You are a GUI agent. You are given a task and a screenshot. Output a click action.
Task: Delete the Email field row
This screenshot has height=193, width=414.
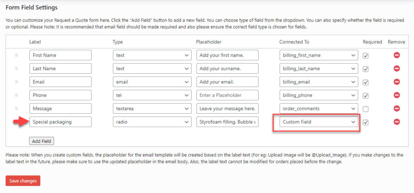point(397,82)
